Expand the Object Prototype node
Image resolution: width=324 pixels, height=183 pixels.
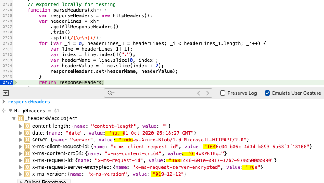(21, 182)
